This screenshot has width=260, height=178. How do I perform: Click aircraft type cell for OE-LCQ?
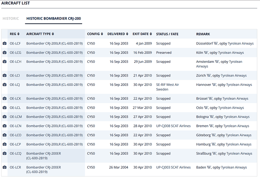[44, 156]
